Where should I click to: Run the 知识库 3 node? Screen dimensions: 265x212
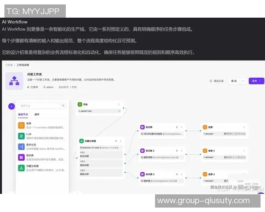pos(177,174)
